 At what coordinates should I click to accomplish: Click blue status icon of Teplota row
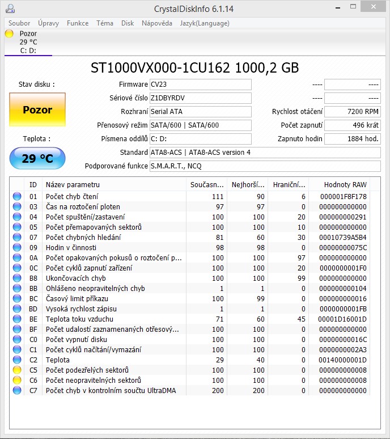17,360
